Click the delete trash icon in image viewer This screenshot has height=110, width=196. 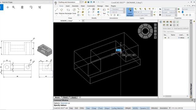coord(22,7)
